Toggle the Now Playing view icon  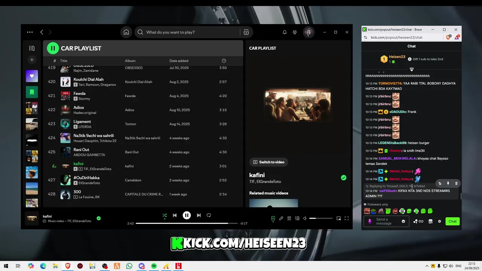coord(273,218)
